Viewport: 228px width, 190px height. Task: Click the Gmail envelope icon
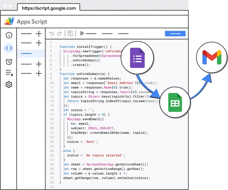[212, 57]
